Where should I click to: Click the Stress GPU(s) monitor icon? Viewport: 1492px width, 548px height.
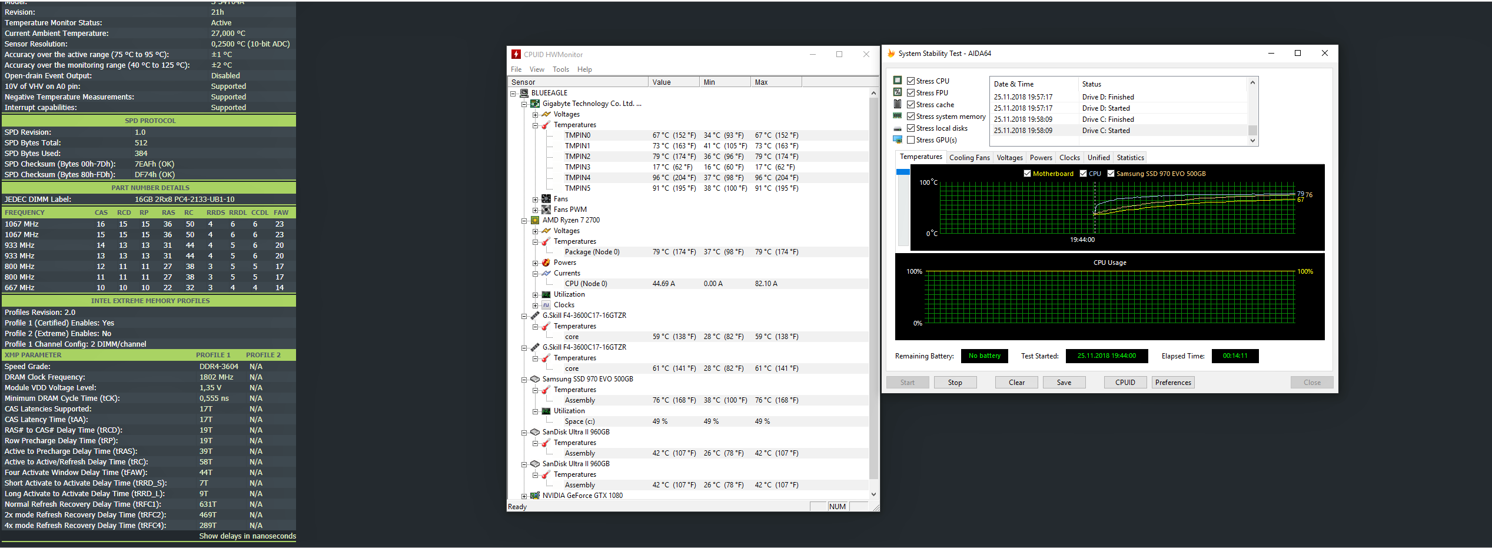click(x=898, y=140)
